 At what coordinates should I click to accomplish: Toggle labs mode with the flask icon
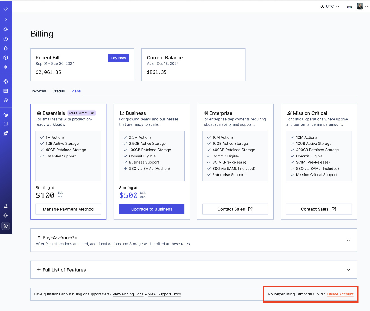pyautogui.click(x=6, y=206)
